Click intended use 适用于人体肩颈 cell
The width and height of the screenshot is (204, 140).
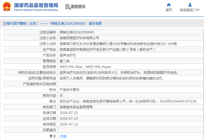pyautogui.click(x=130, y=78)
